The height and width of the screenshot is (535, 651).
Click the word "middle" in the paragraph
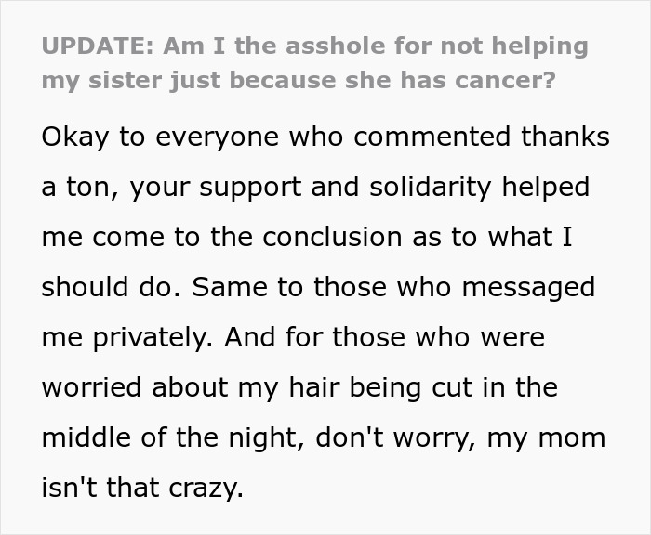pos(86,437)
